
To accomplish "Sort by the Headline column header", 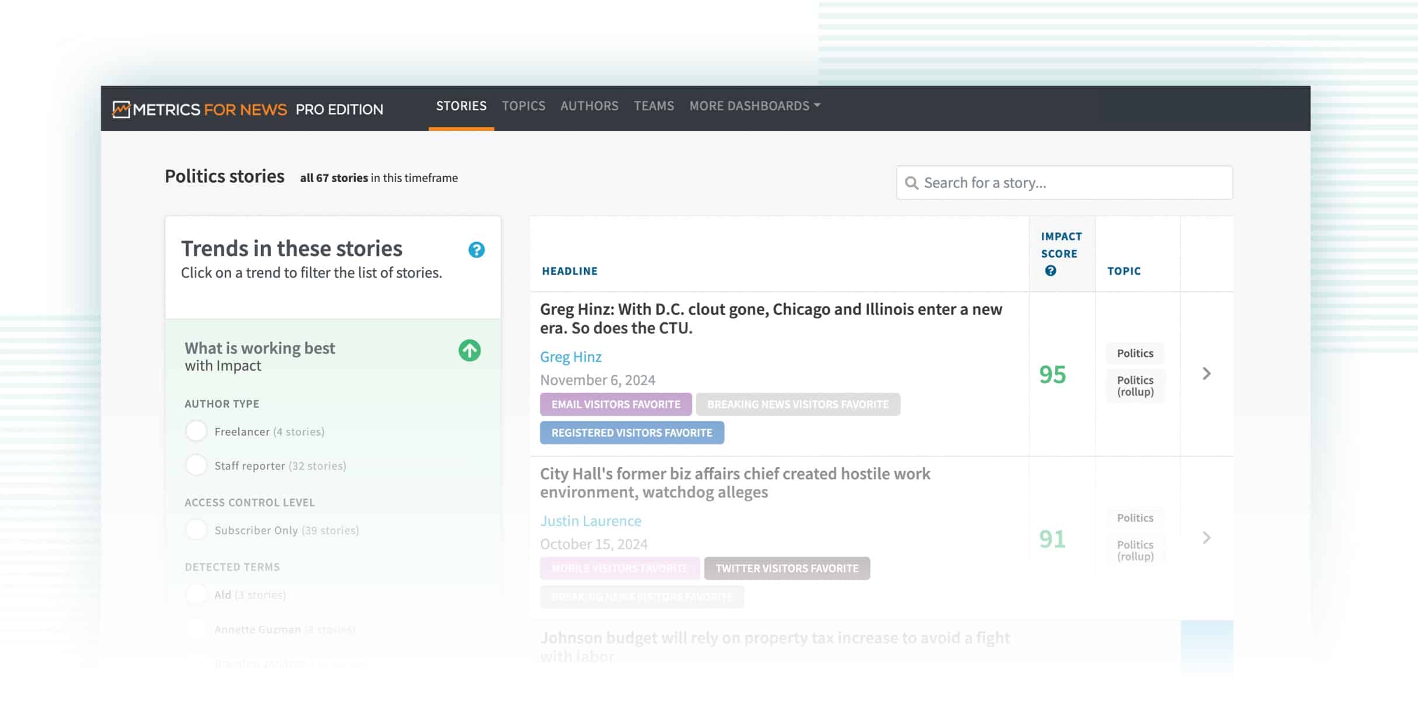I will (570, 271).
